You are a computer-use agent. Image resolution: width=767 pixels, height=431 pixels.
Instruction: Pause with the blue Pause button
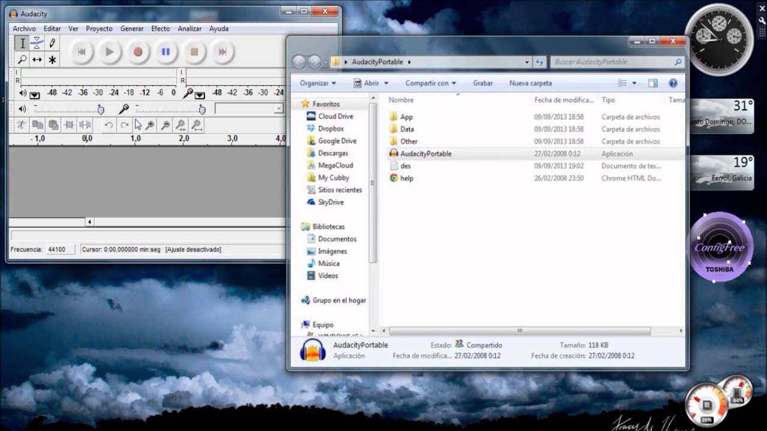[x=165, y=52]
